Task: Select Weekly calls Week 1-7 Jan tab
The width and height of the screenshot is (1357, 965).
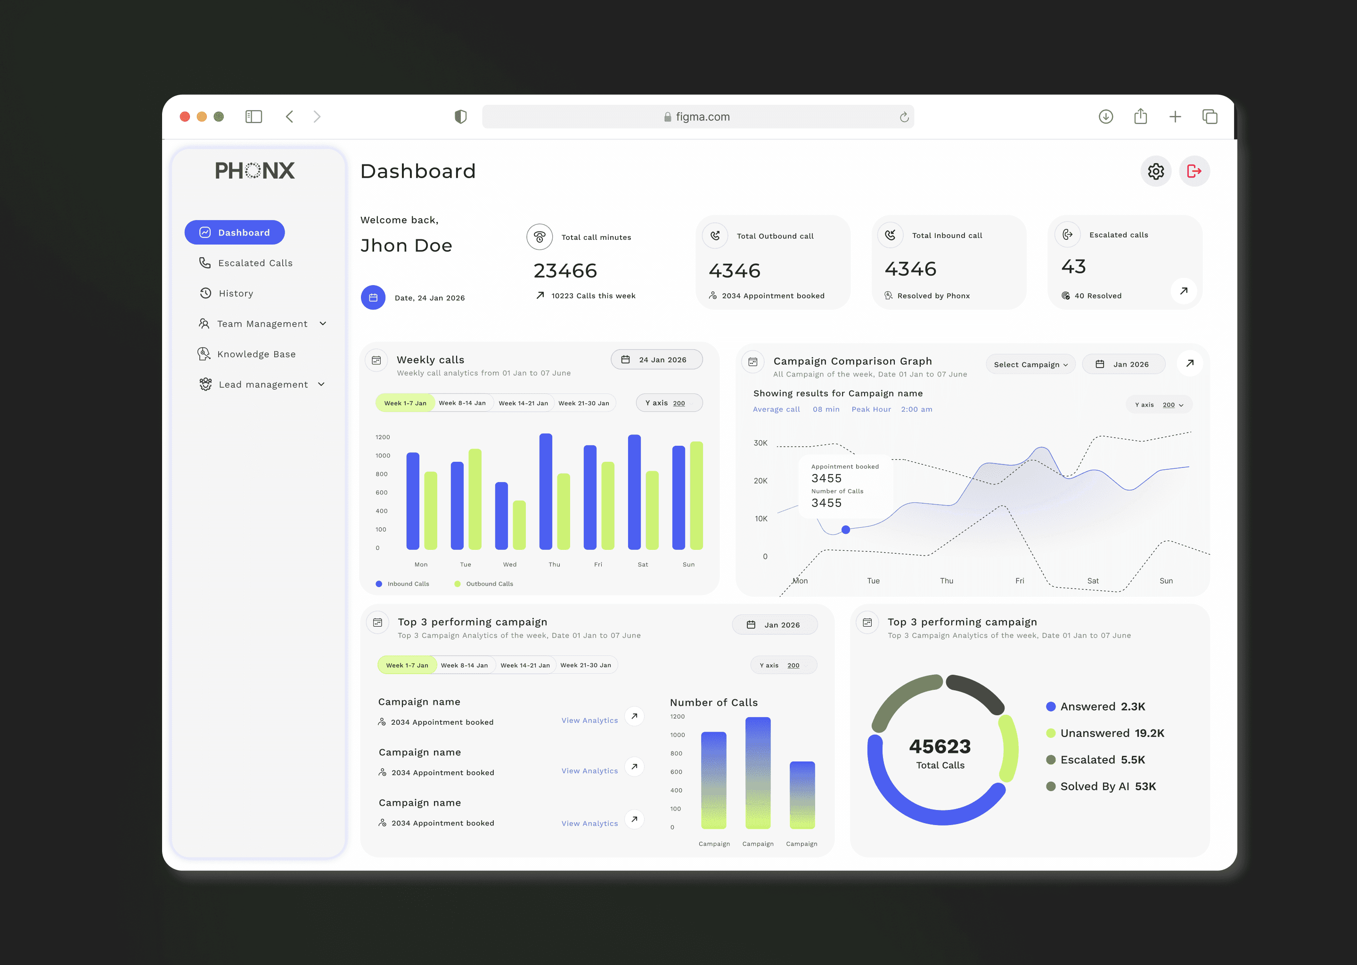Action: point(405,403)
